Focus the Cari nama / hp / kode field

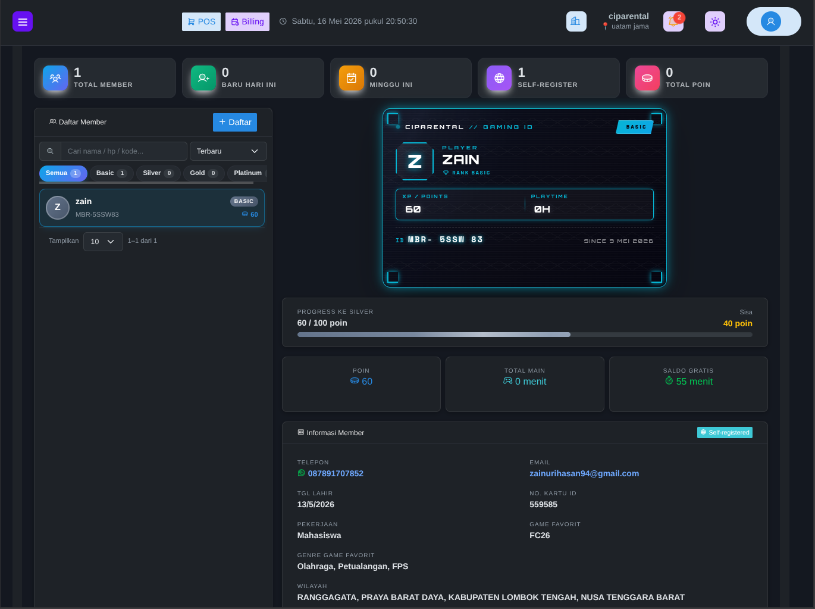[124, 151]
